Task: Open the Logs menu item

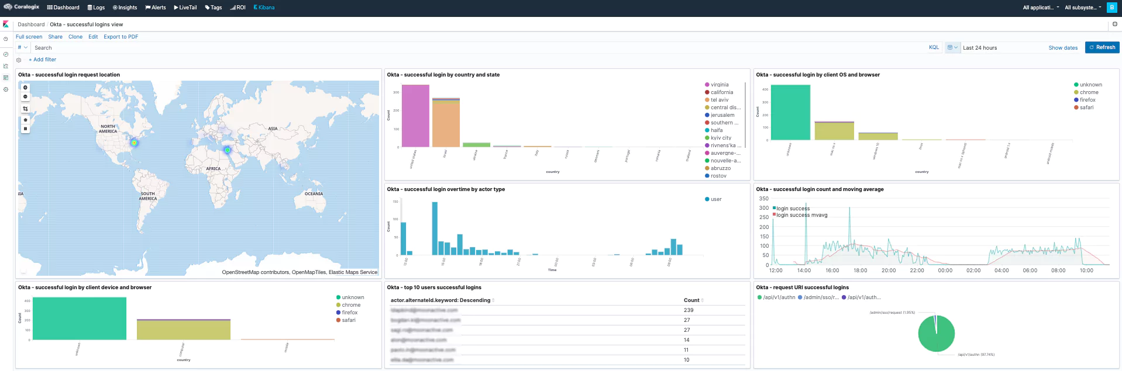Action: [96, 8]
